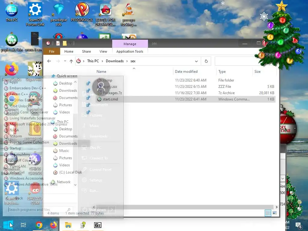Open the Share ribbon tab
Viewport: 308px width, 231px height.
(x=86, y=51)
